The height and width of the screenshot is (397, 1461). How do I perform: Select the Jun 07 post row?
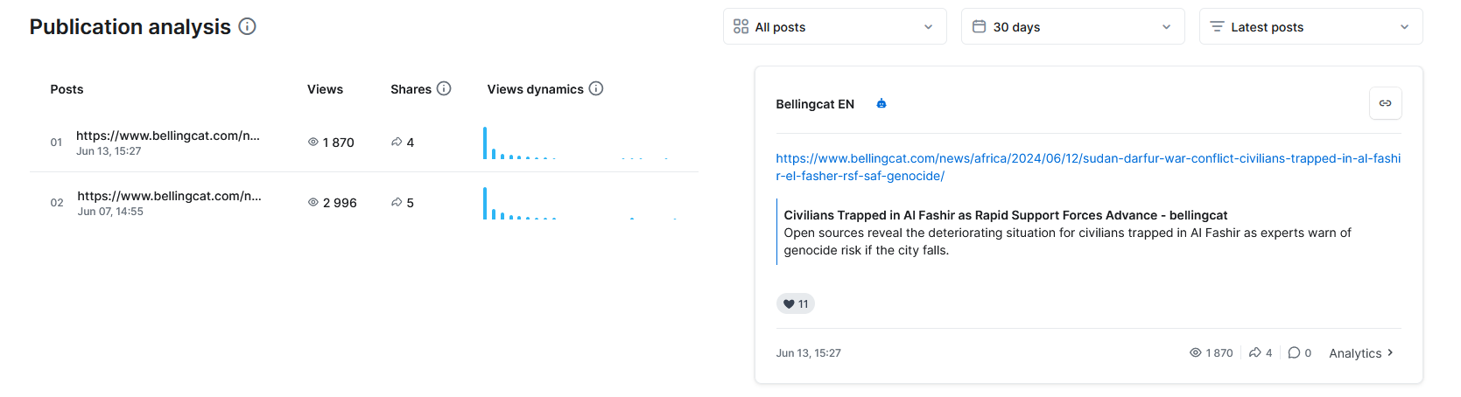coord(169,202)
